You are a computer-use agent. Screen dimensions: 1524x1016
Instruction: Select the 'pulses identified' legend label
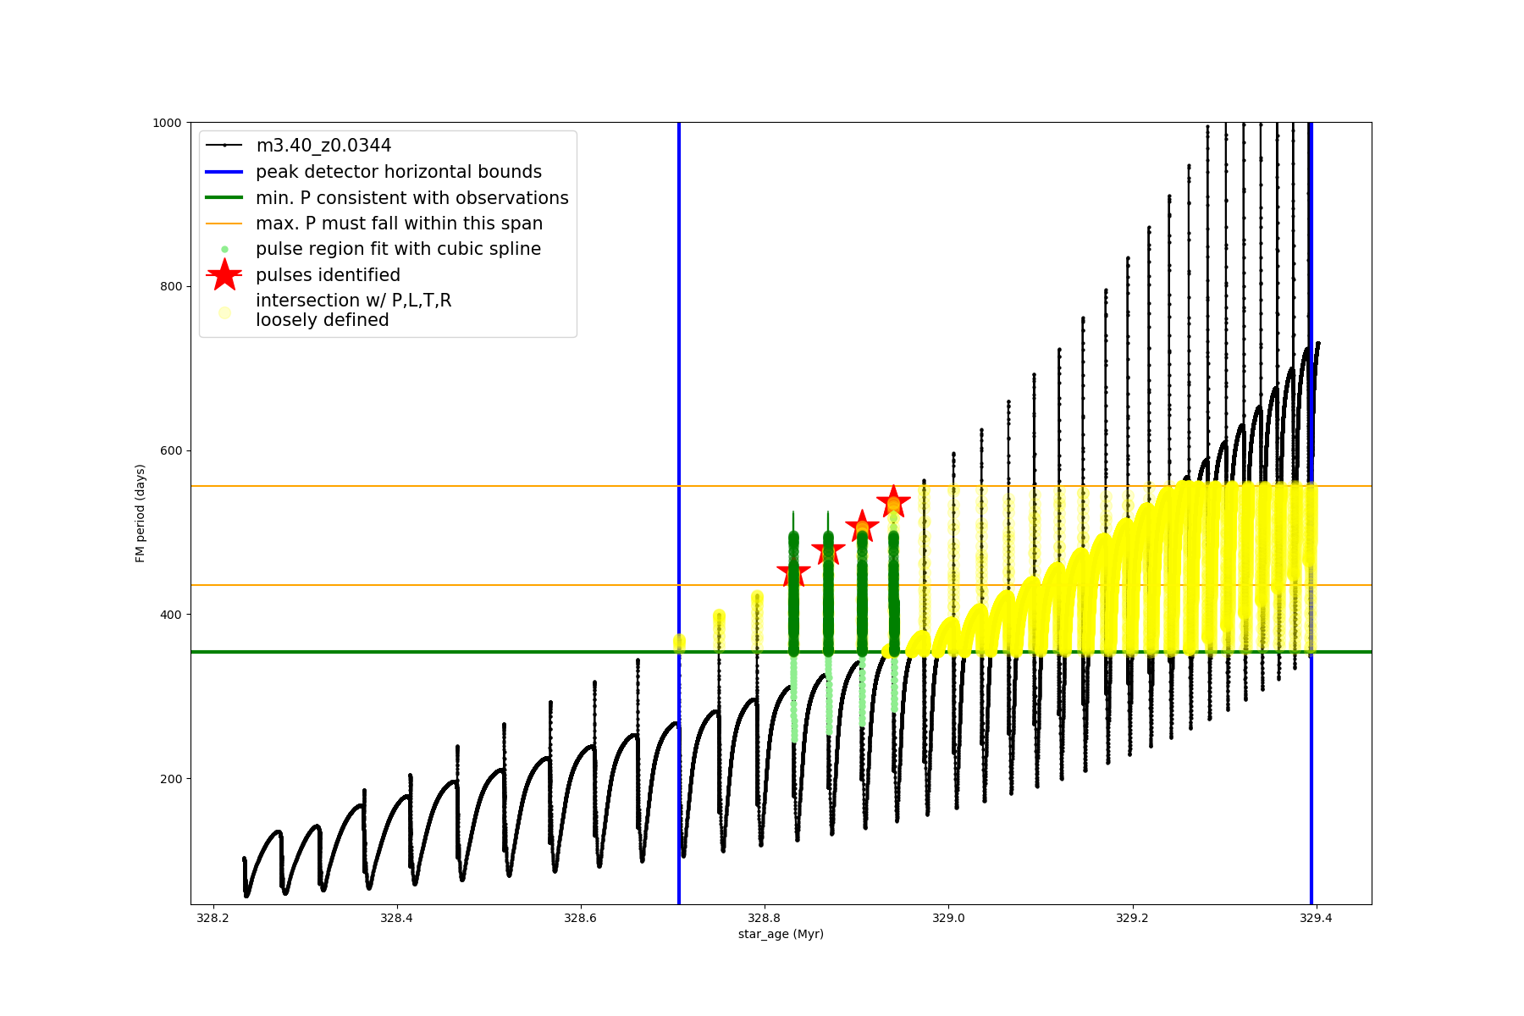point(328,275)
